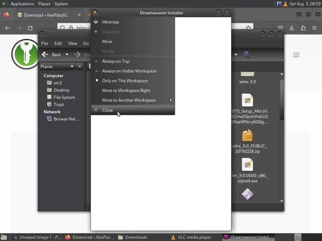This screenshot has height=241, width=322.
Task: Click the file manager vertical scrollbar handle
Action: [x=282, y=100]
